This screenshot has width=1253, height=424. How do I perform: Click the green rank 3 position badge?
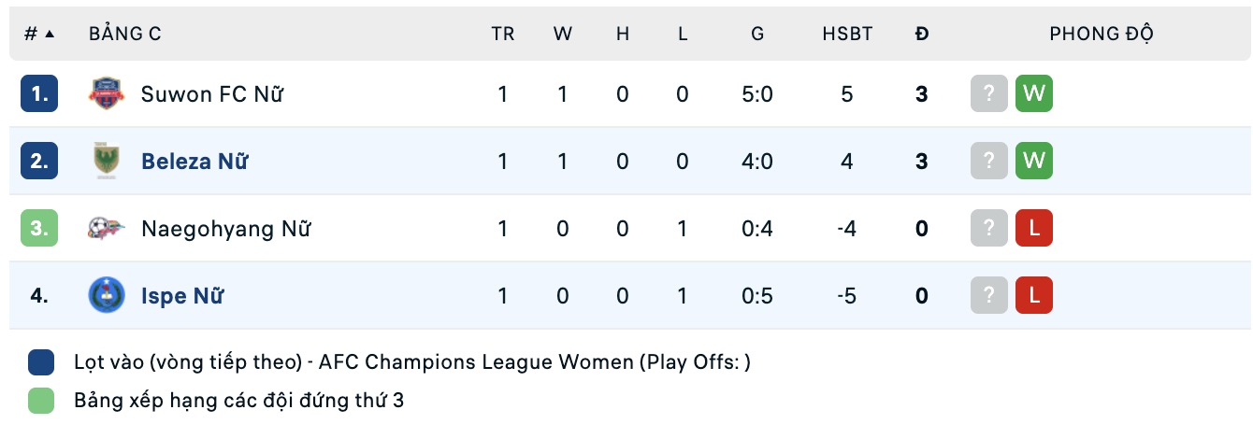pyautogui.click(x=39, y=229)
